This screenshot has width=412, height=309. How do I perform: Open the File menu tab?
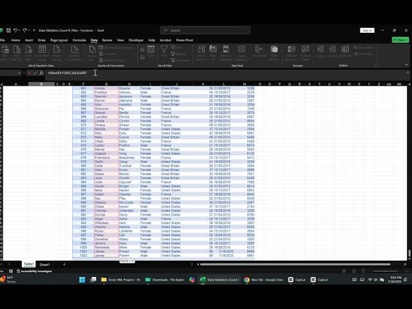tap(3, 40)
